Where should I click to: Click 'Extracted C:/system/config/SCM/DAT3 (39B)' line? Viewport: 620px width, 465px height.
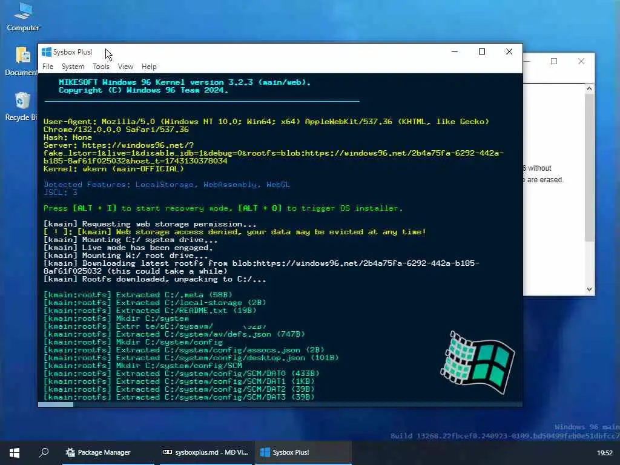(179, 397)
